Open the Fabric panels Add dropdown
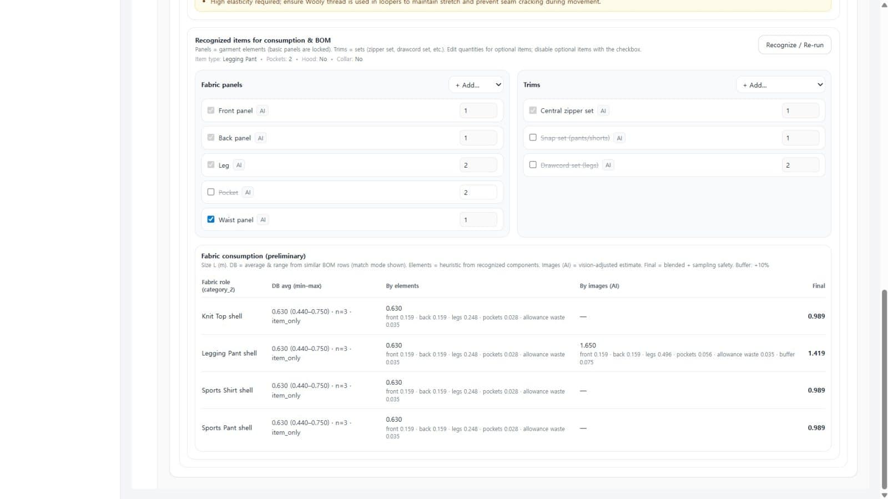Image resolution: width=888 pixels, height=499 pixels. (x=476, y=85)
